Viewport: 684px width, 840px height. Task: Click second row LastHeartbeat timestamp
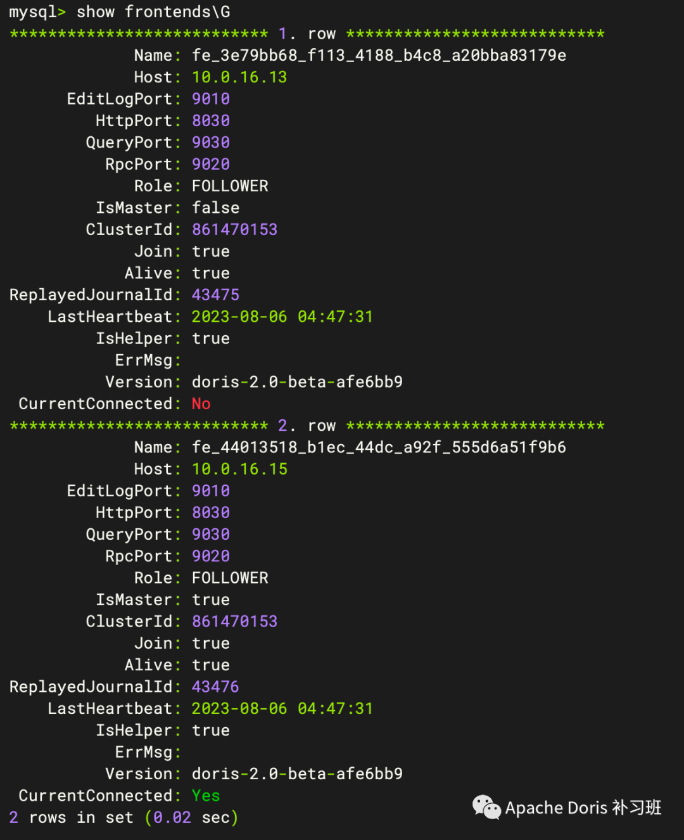tap(282, 709)
